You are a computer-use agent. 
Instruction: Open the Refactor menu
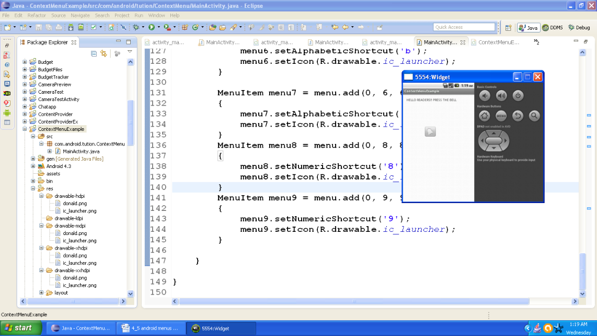coord(37,15)
